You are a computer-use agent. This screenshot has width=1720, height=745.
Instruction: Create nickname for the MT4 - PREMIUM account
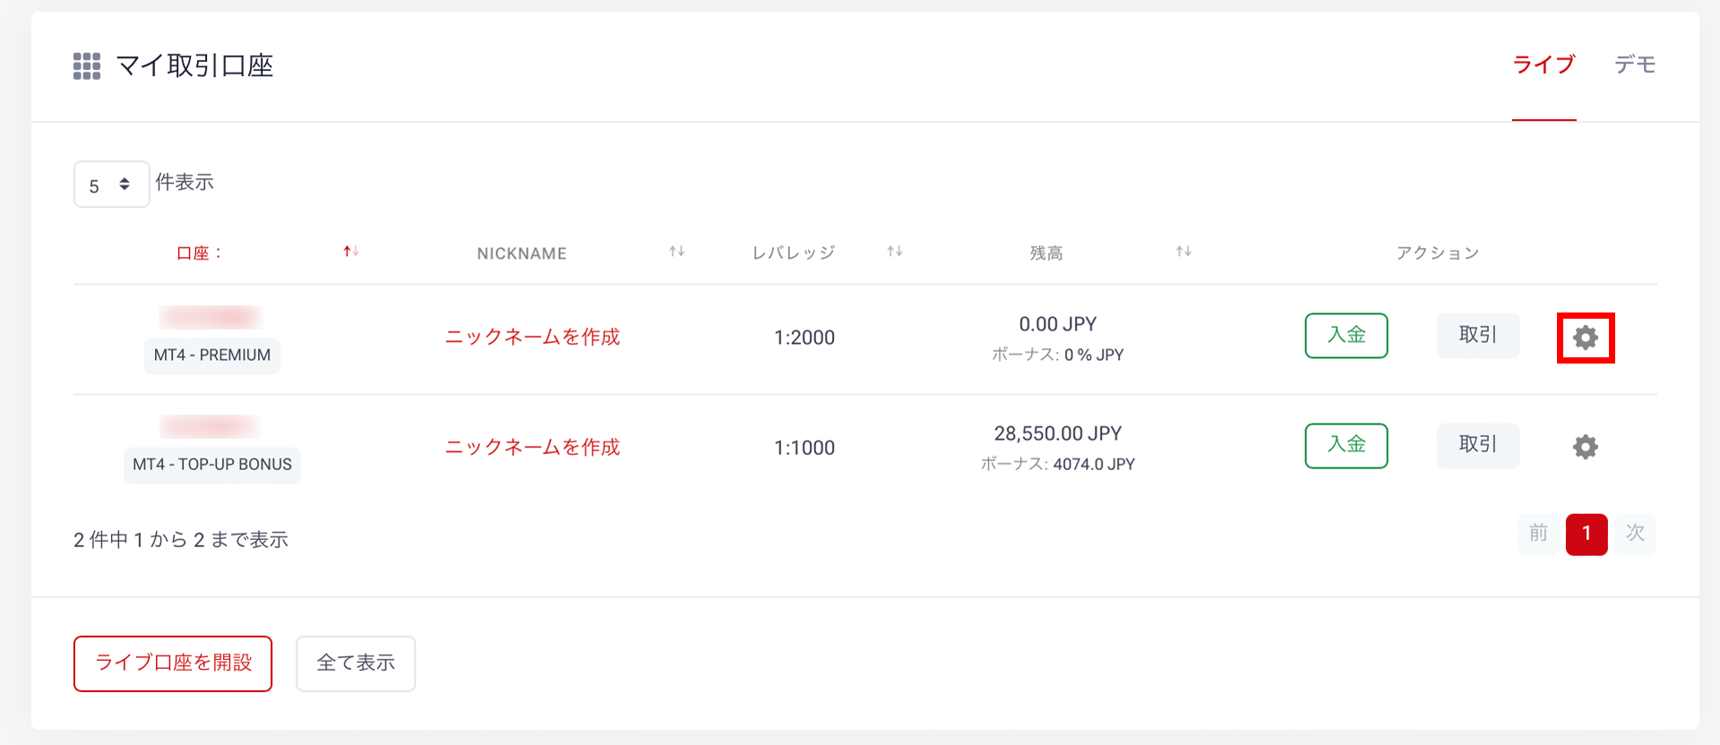click(x=532, y=338)
